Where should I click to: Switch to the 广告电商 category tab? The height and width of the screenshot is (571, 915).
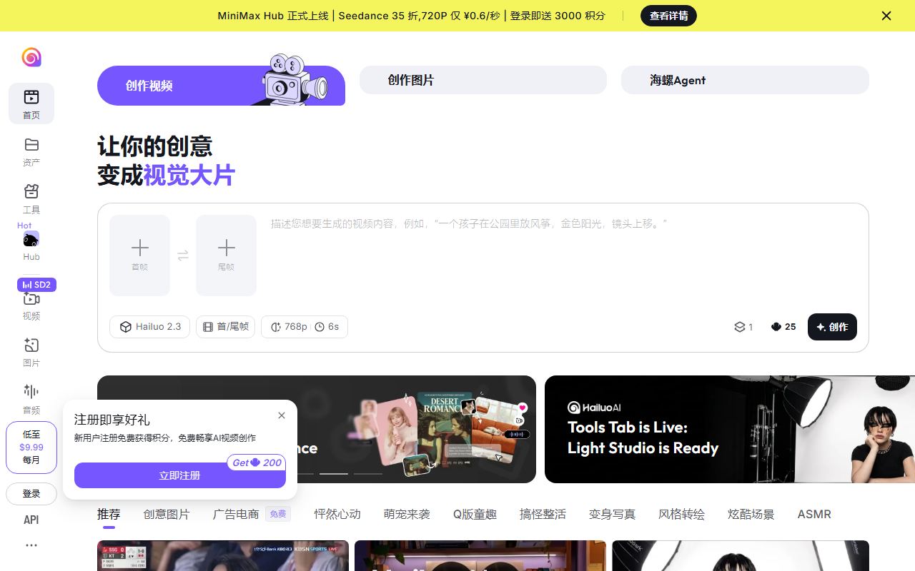point(236,514)
